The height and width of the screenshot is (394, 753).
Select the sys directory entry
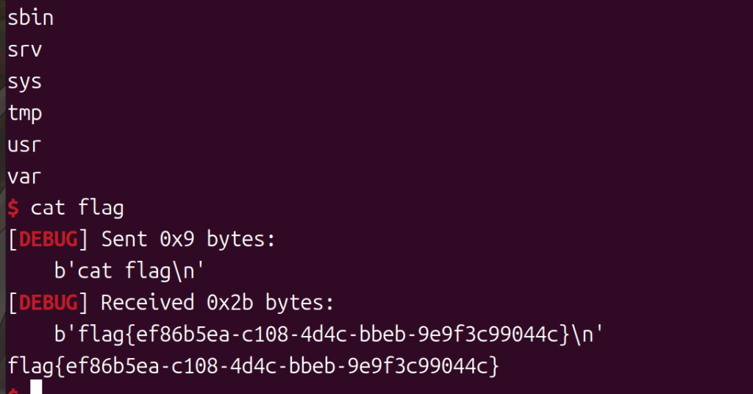(24, 82)
